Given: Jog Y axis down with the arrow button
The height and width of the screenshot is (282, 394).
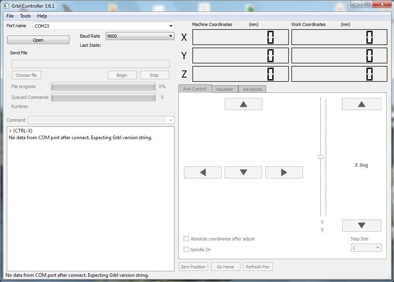Looking at the screenshot, I should point(243,172).
